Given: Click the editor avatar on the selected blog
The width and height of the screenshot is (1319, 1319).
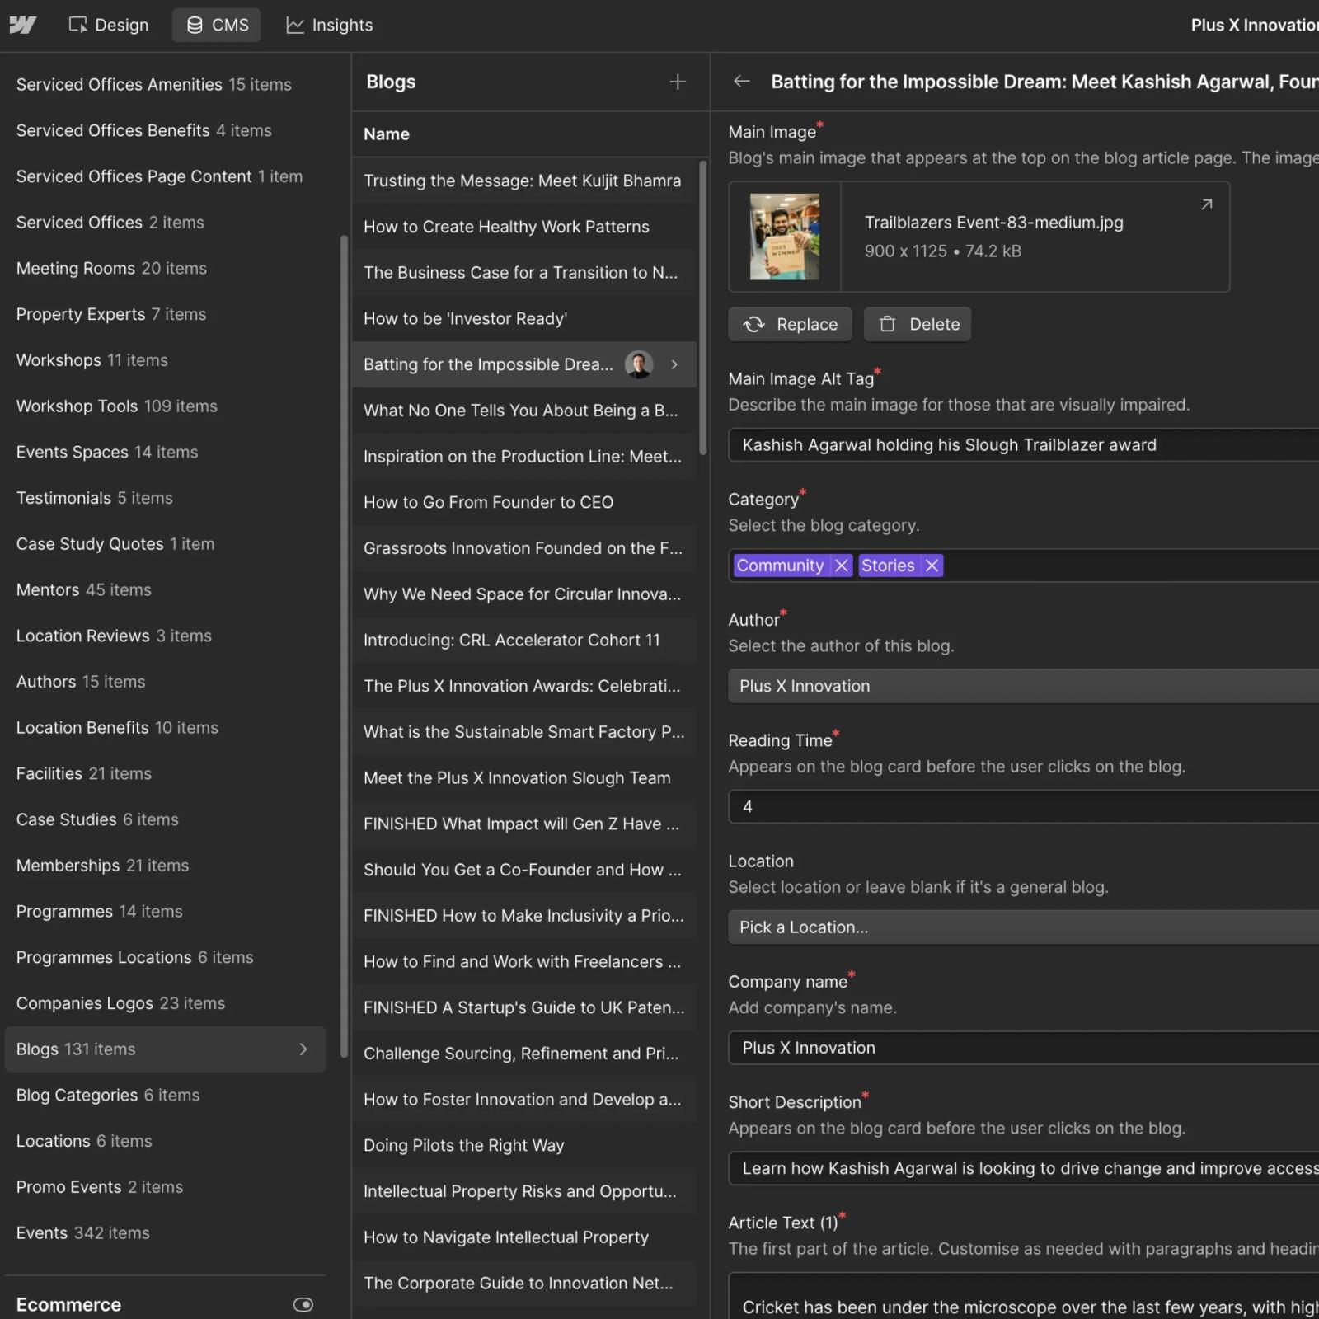Looking at the screenshot, I should (x=639, y=364).
